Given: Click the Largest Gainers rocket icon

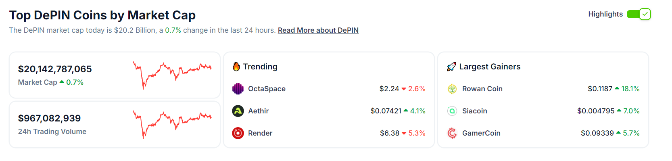Looking at the screenshot, I should (x=451, y=67).
